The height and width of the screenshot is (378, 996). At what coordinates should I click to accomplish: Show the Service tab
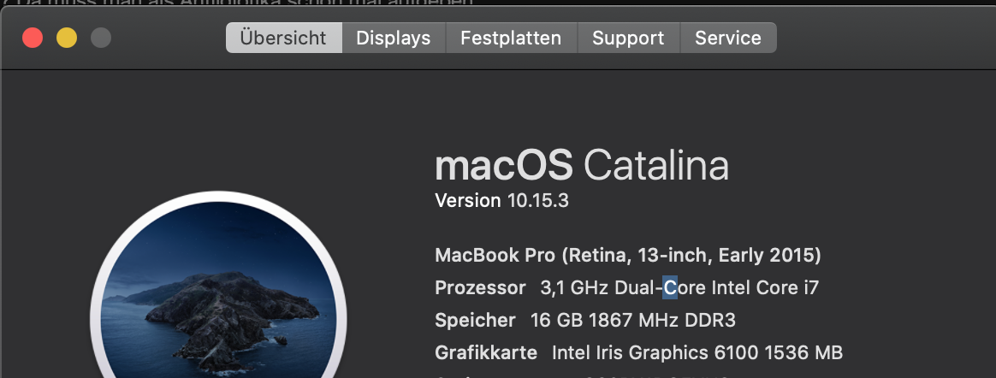(x=728, y=38)
